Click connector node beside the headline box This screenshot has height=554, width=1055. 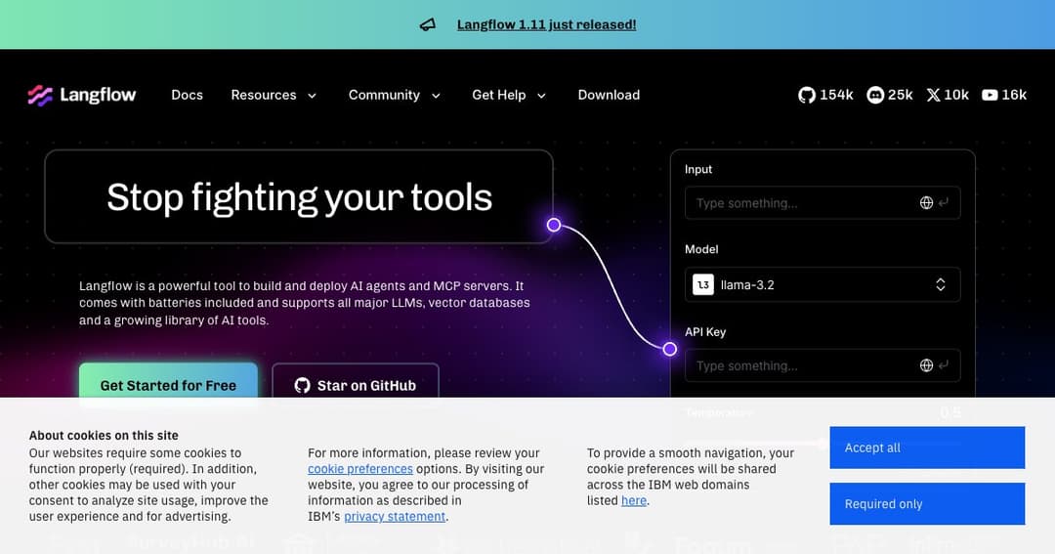(x=554, y=225)
